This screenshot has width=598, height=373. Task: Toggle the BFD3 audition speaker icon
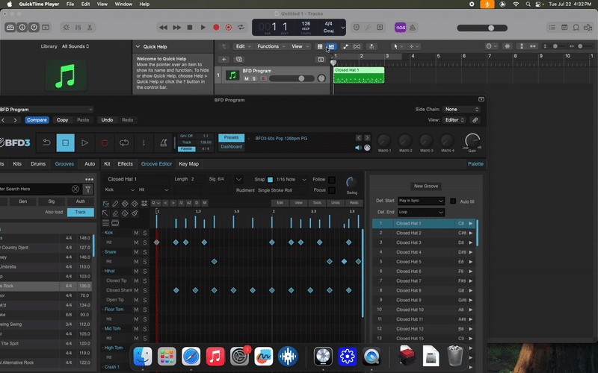pos(358,148)
